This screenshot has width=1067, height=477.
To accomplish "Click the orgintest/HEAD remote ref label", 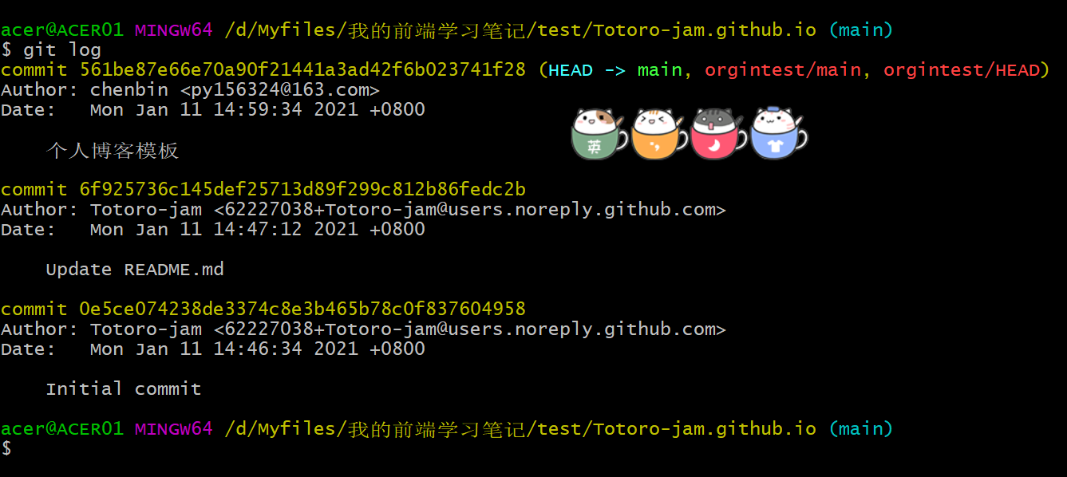I will coord(962,70).
